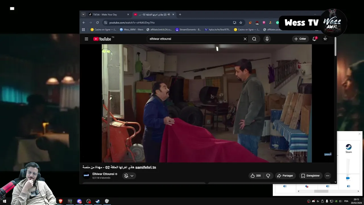Screen dimensions: 364x205
Task: Reload the YouTube page
Action: [98, 22]
